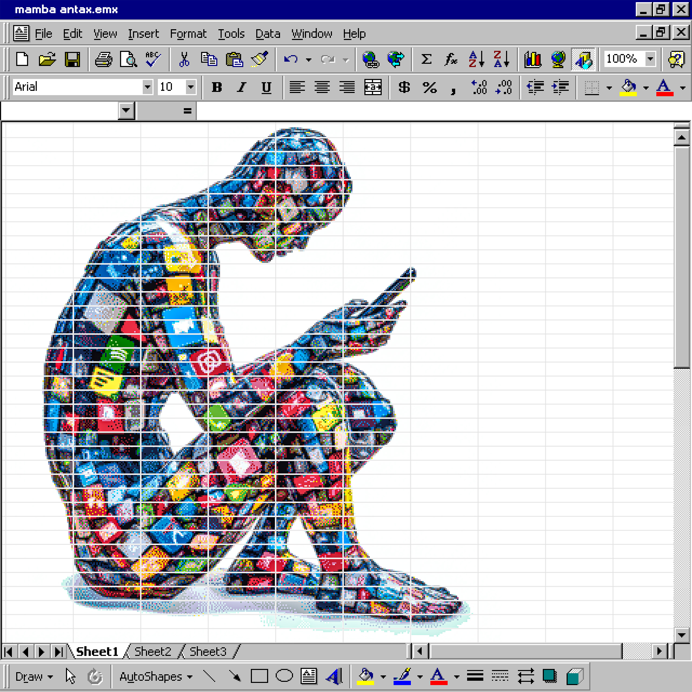692x692 pixels.
Task: Open the AutoShapes menu button
Action: click(156, 677)
